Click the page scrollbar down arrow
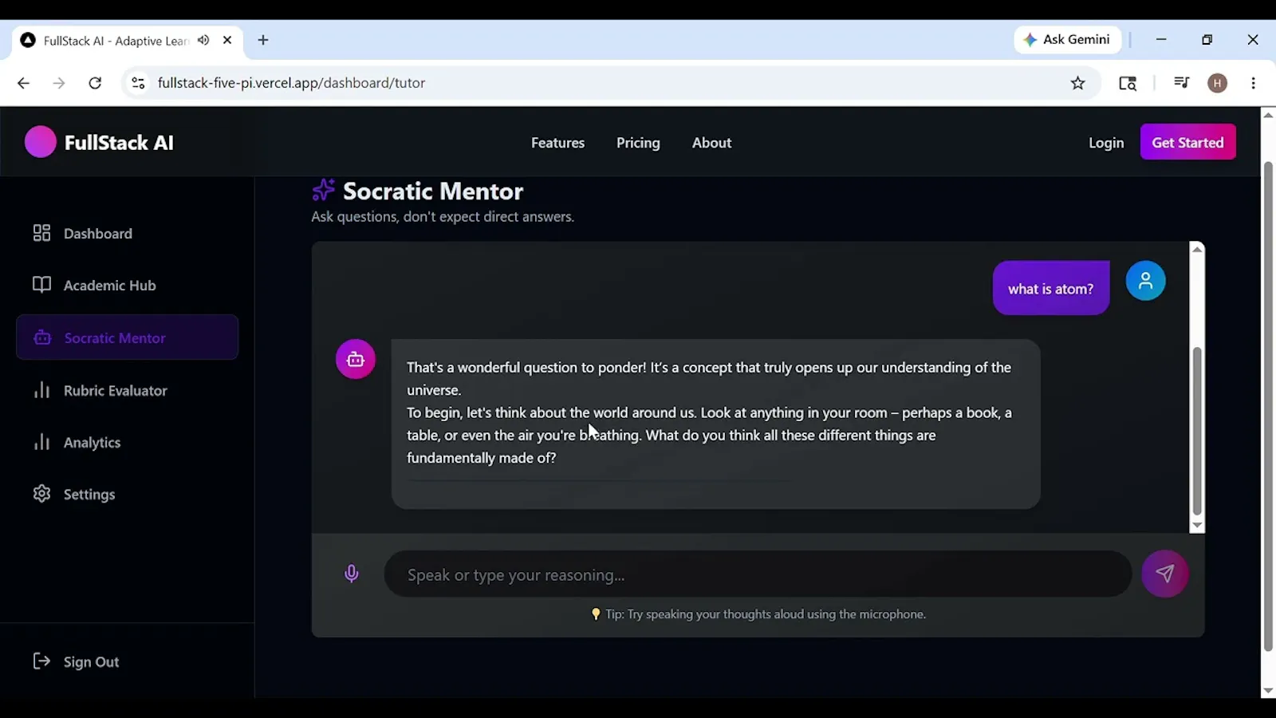The width and height of the screenshot is (1276, 718). pyautogui.click(x=1268, y=691)
